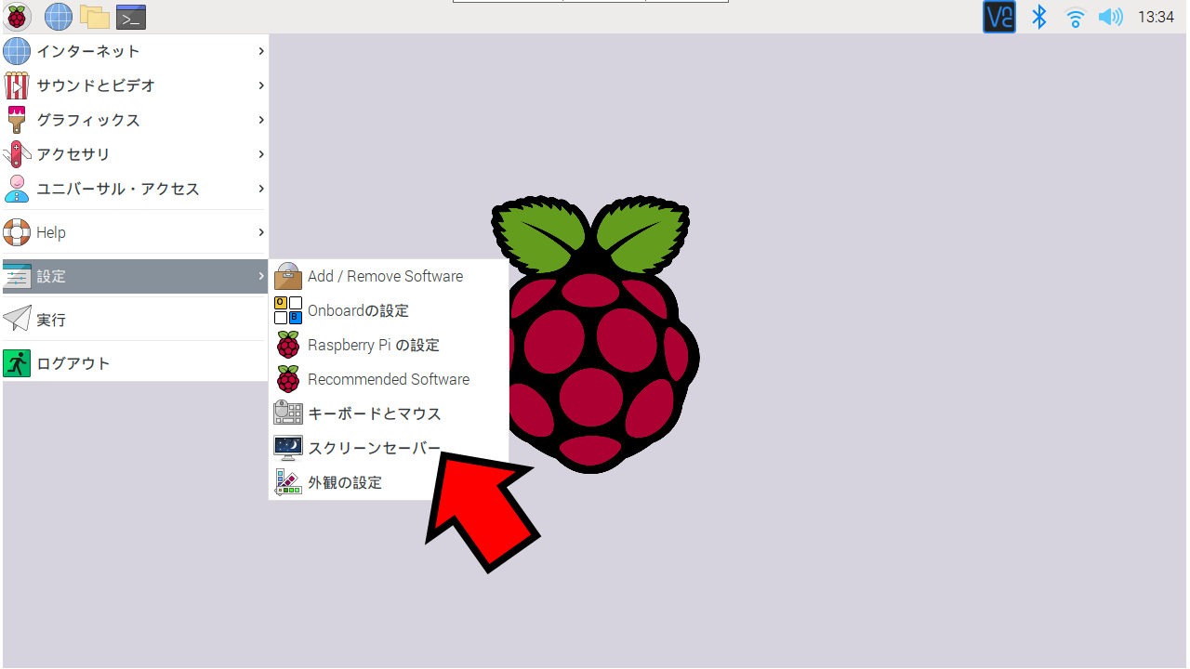
Task: Click the clock showing 13:34
Action: (x=1156, y=17)
